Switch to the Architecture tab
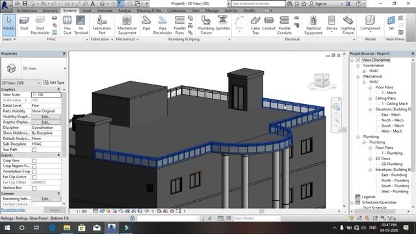 click(27, 10)
